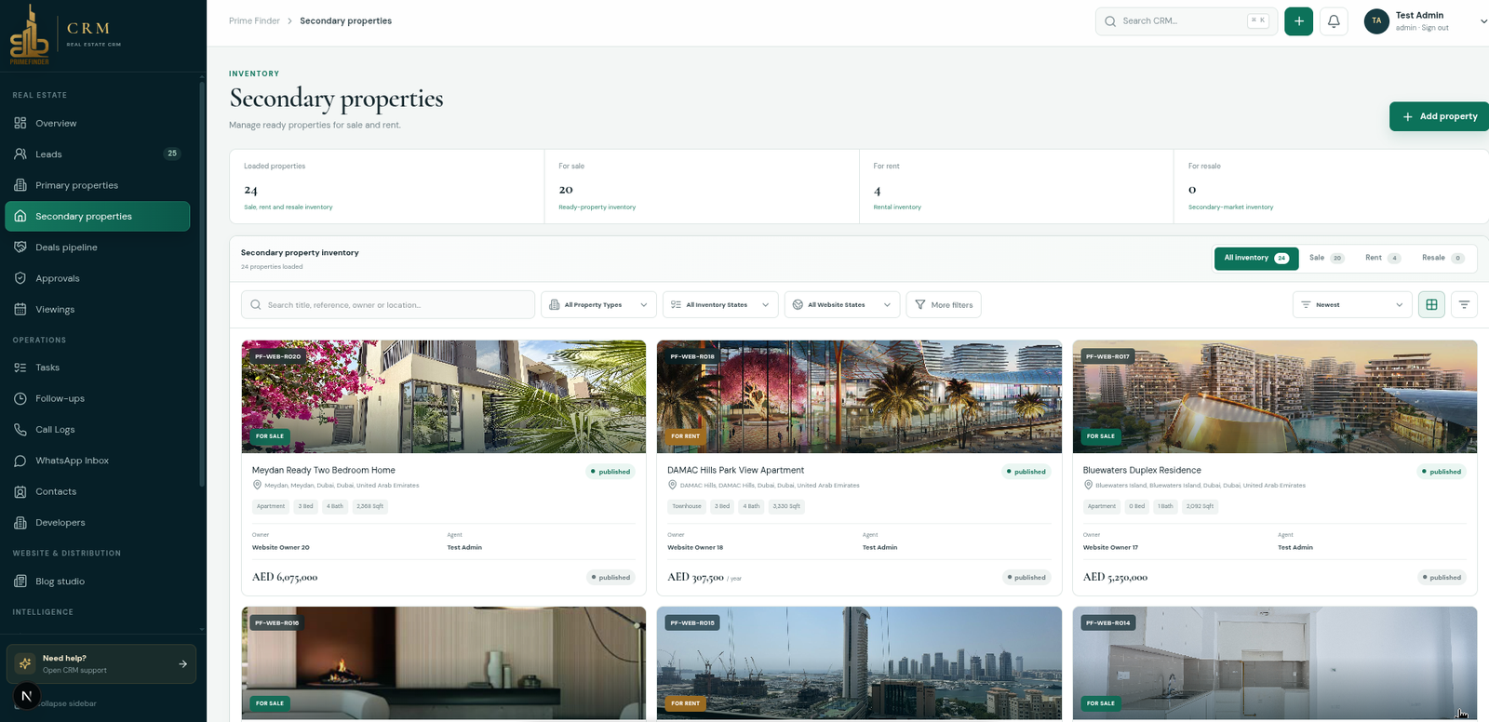Open Bluewaters Duplex Residence title
This screenshot has height=722, width=1489.
point(1142,470)
